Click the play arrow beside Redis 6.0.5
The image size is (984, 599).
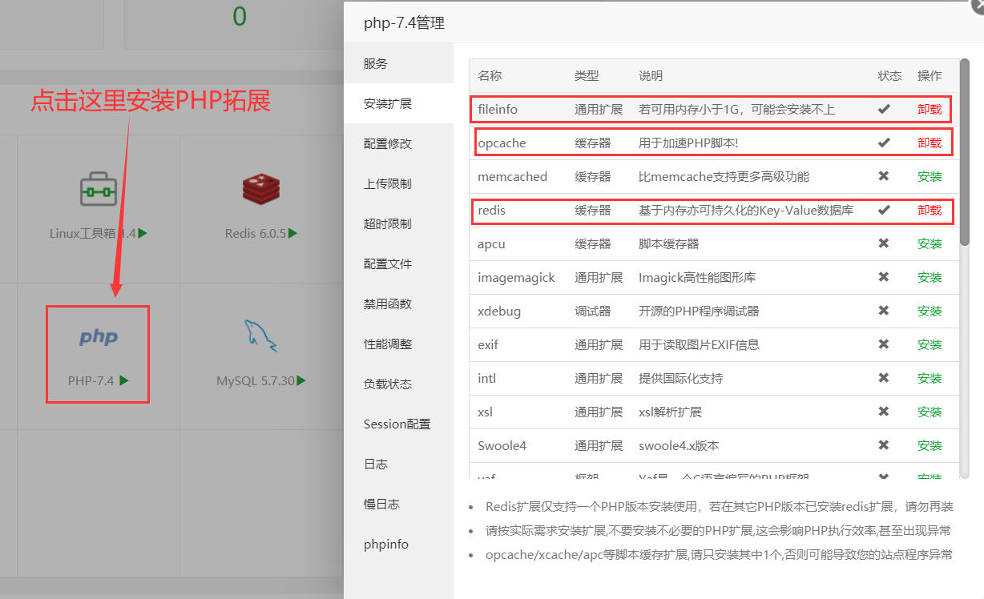tap(293, 234)
